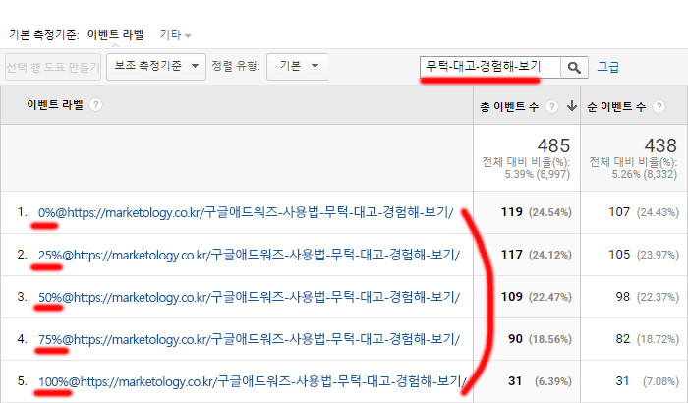Click the 119 (24.54%) cell
This screenshot has width=688, height=403.
point(527,212)
